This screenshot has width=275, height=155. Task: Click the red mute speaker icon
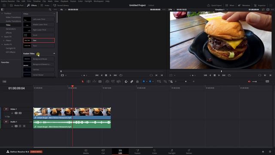(x=249, y=81)
